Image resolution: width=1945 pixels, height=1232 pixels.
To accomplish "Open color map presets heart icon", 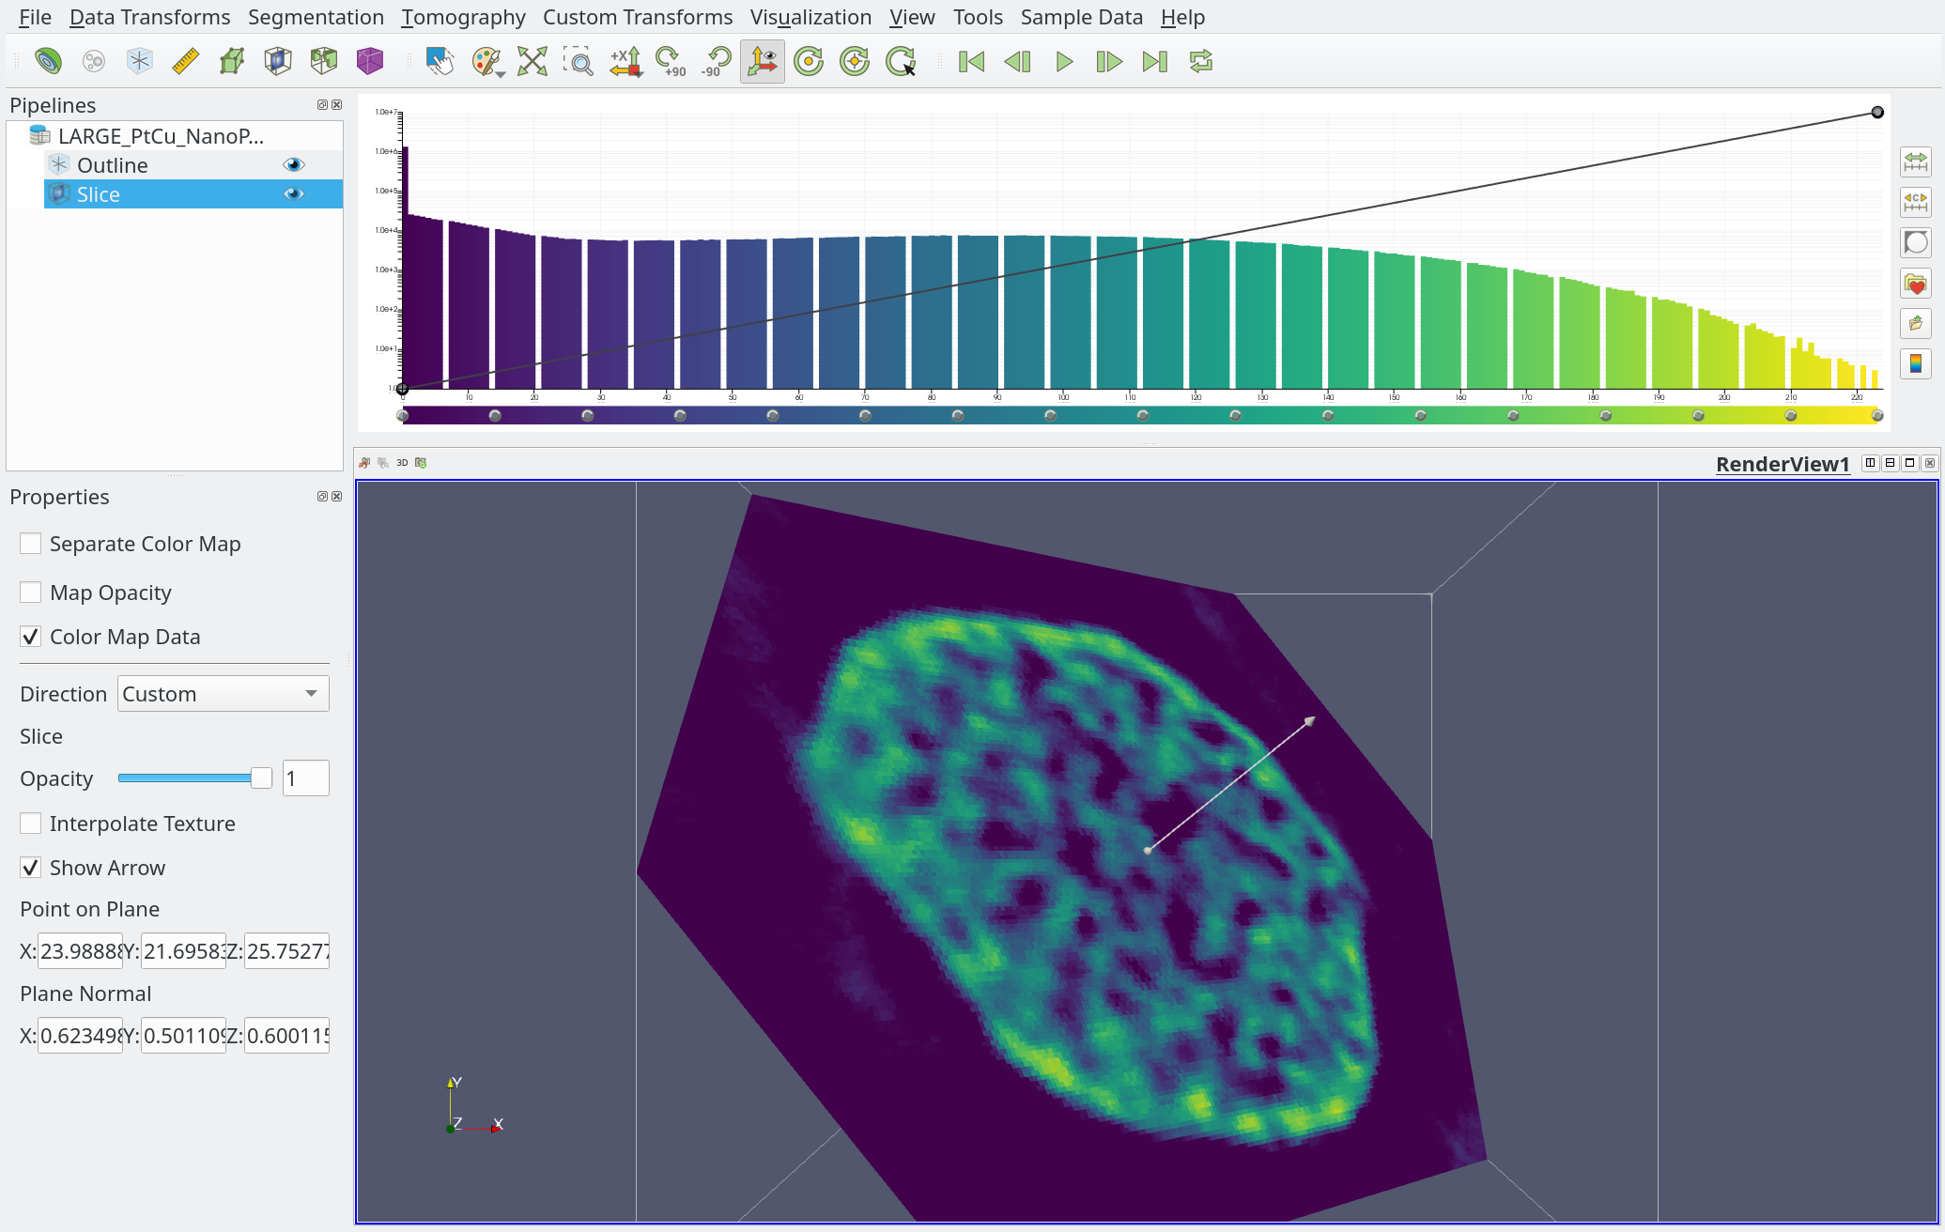I will 1916,284.
